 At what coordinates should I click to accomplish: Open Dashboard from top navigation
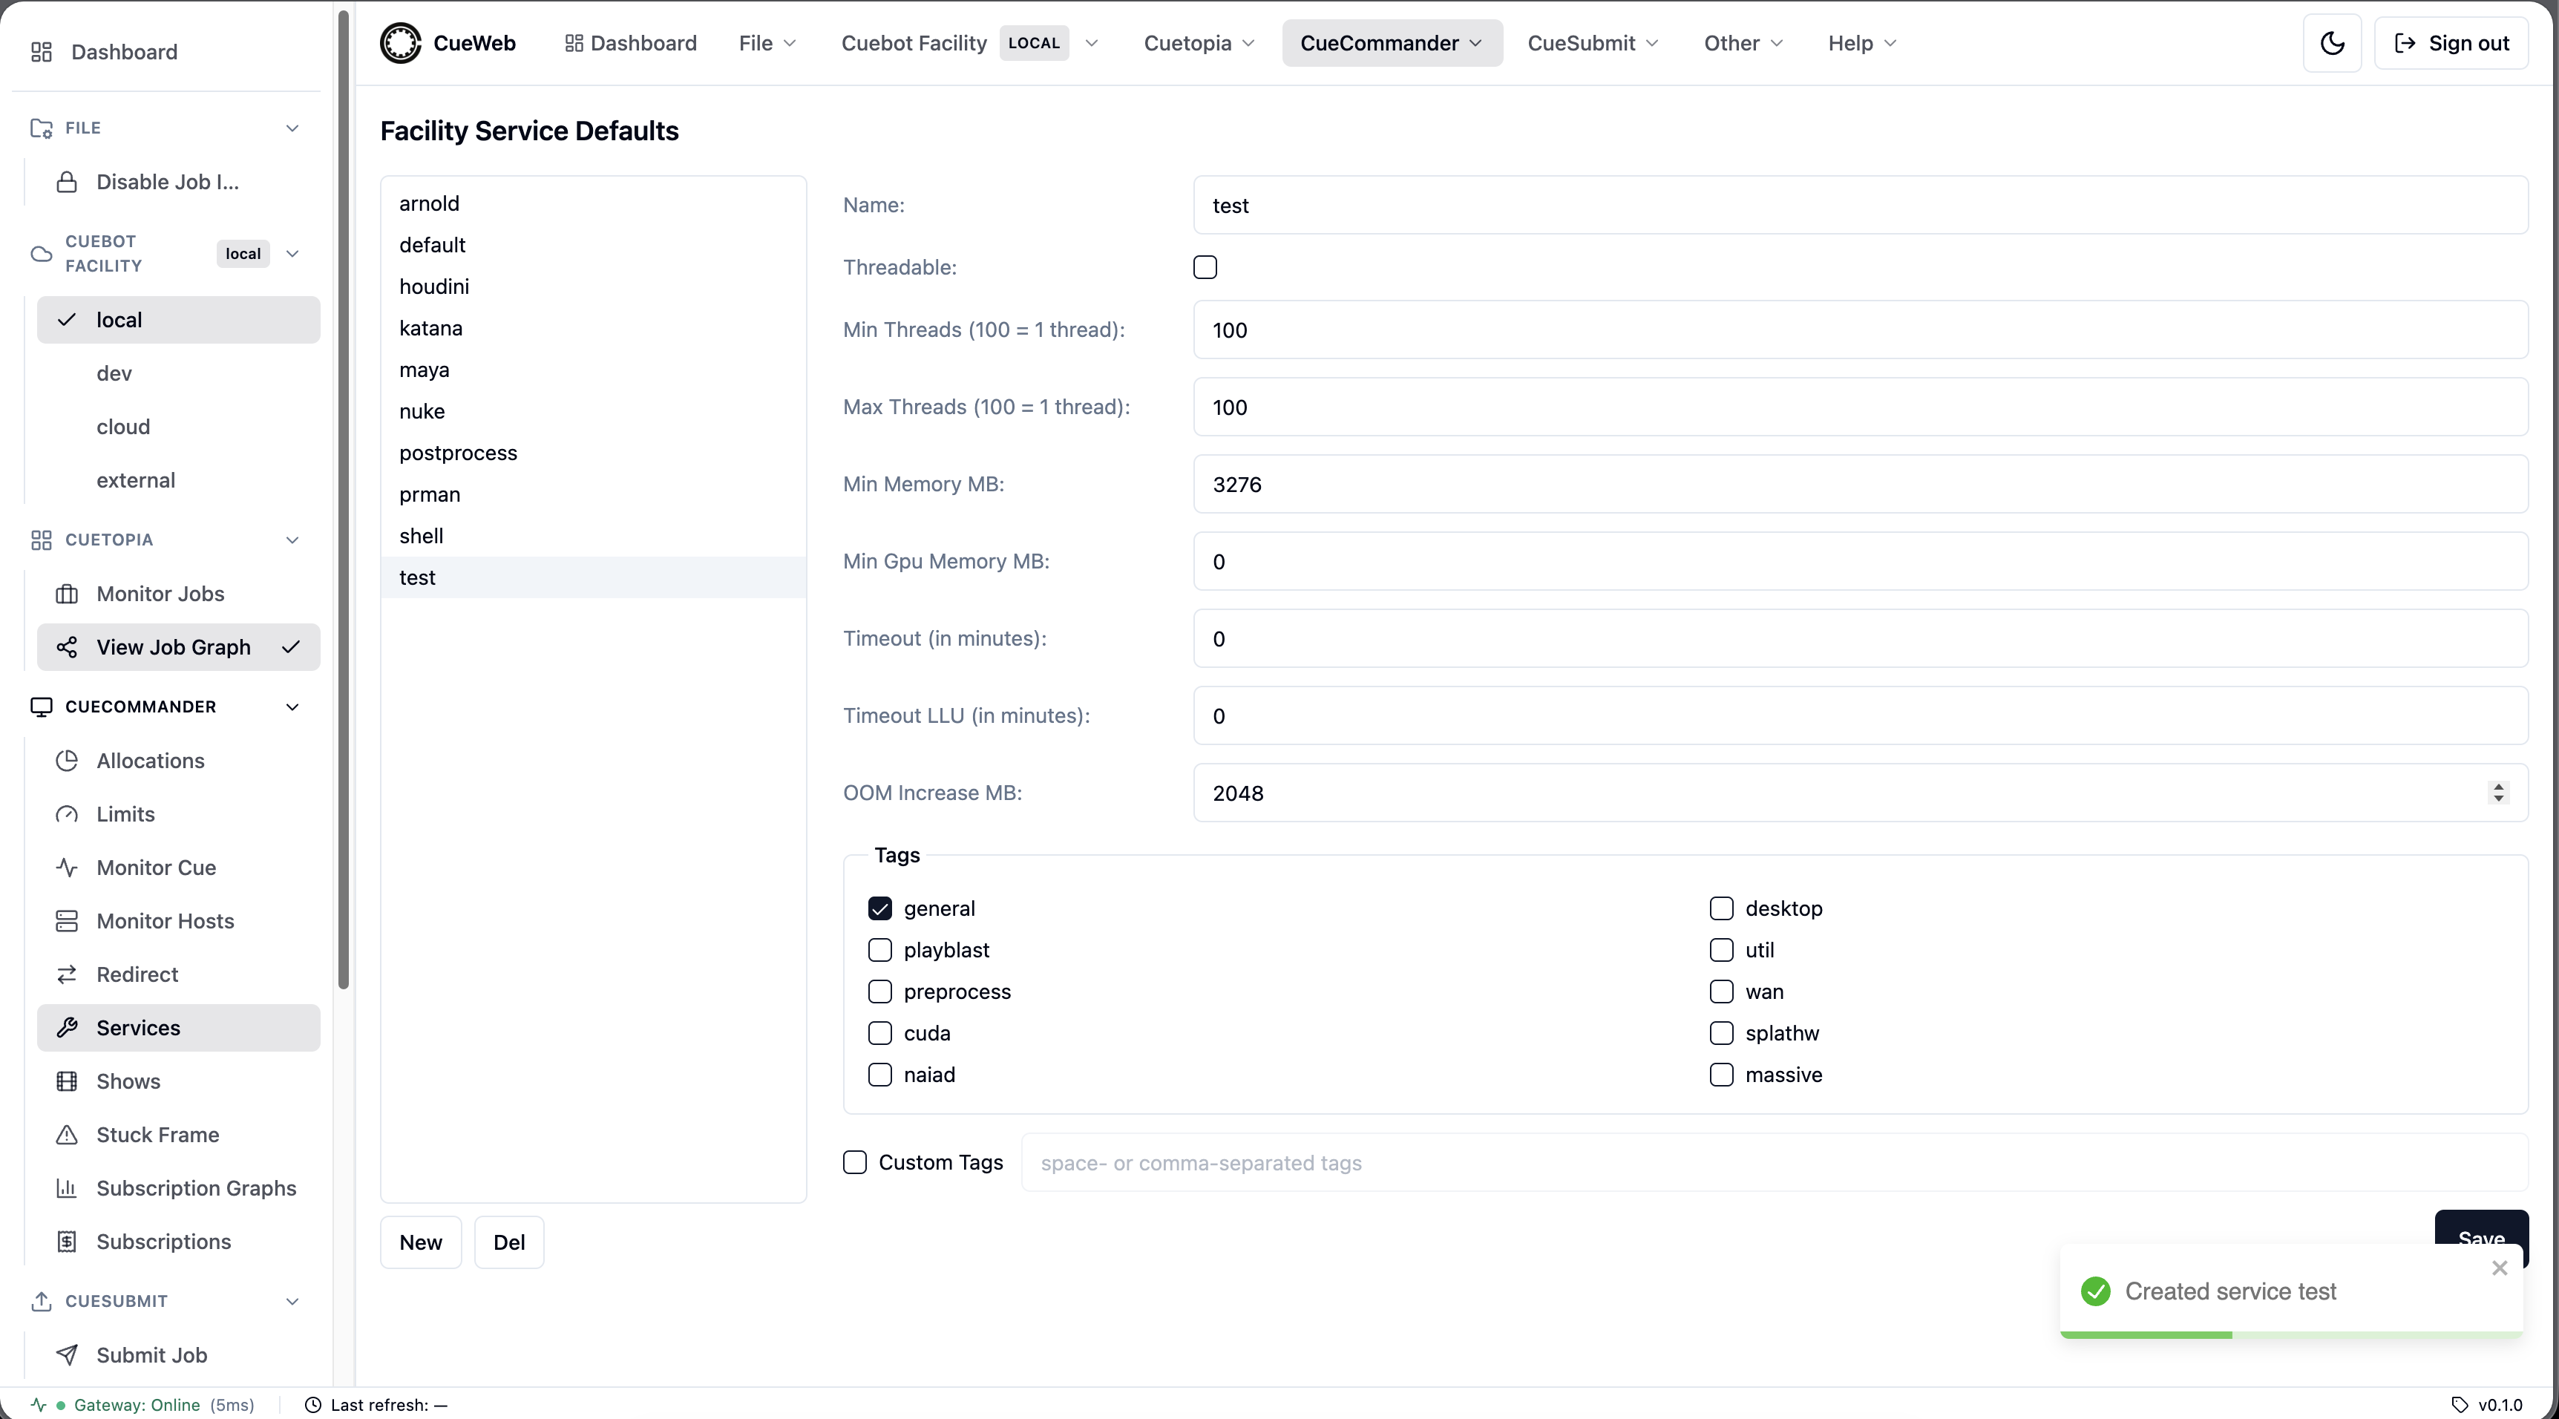click(631, 43)
